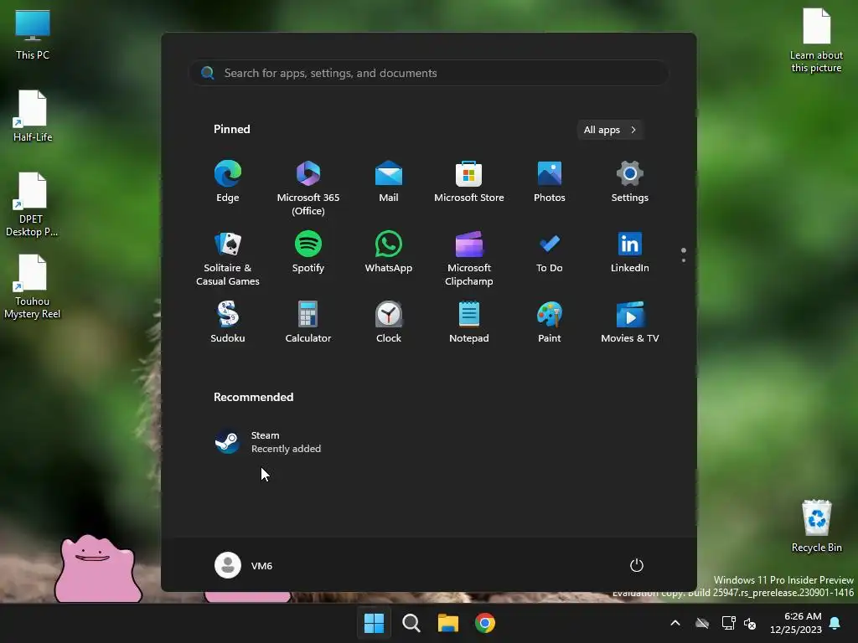Screen dimensions: 858x643
Task: Launch Calculator
Action: click(308, 322)
